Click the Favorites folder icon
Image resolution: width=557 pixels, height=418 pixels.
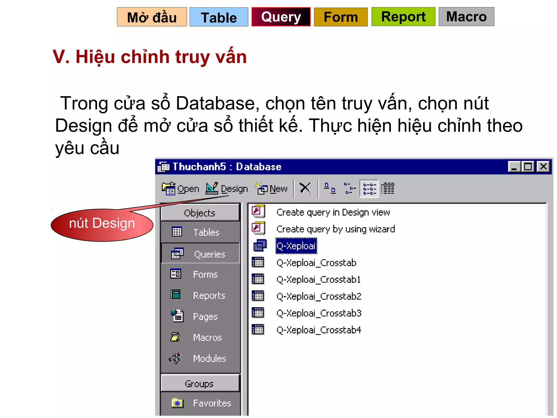click(x=178, y=403)
